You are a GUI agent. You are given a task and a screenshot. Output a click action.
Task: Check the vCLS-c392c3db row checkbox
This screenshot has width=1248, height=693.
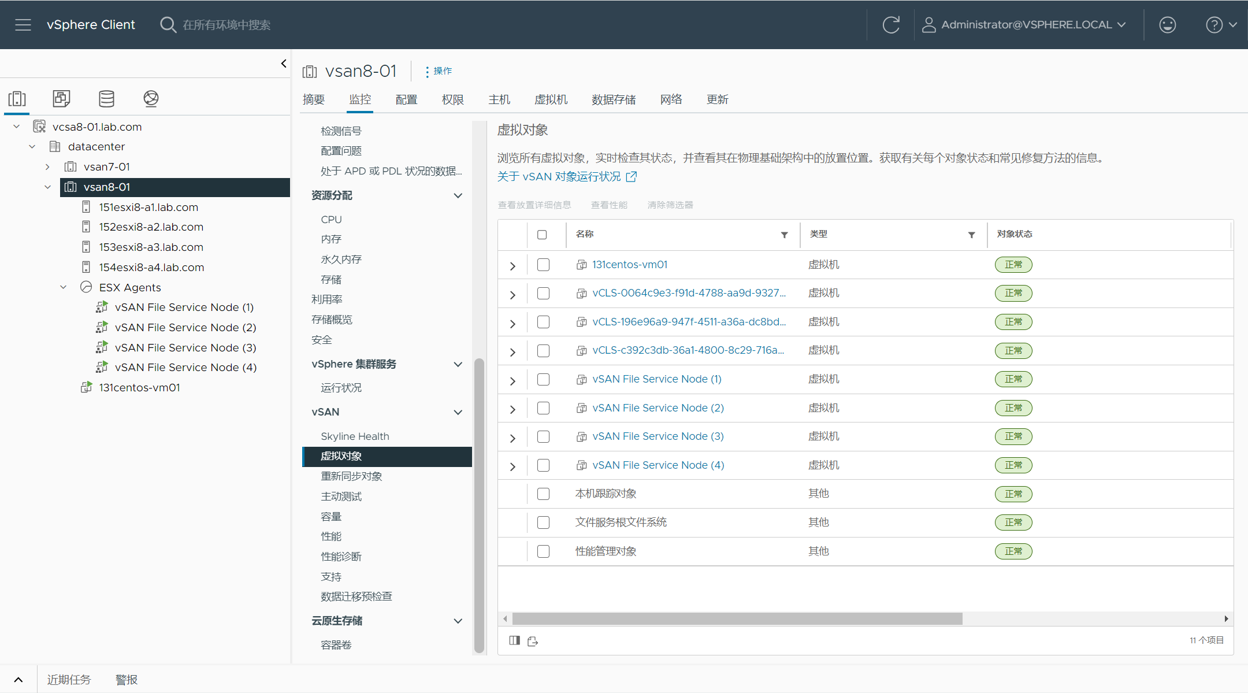pyautogui.click(x=543, y=351)
